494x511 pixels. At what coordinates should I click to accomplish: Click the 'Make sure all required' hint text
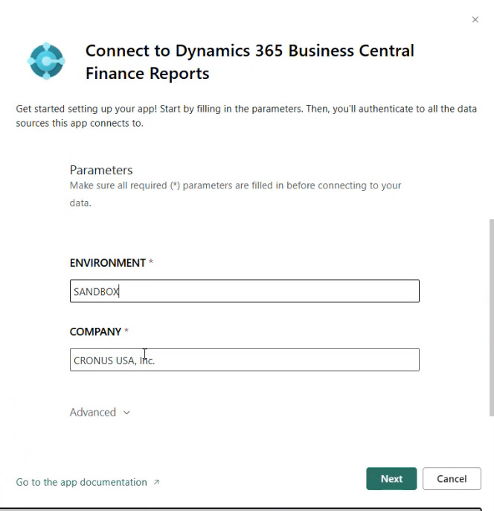[x=235, y=194]
